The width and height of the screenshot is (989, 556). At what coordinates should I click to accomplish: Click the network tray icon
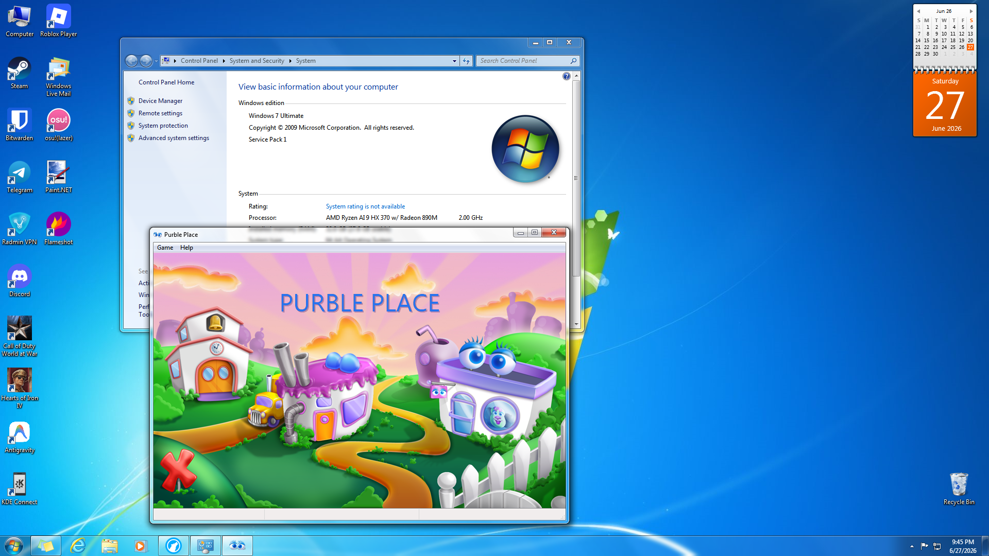click(x=937, y=546)
